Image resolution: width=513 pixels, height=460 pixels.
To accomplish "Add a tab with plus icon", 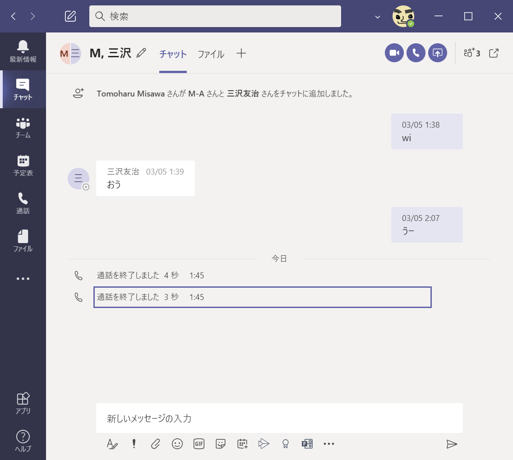I will pyautogui.click(x=241, y=53).
